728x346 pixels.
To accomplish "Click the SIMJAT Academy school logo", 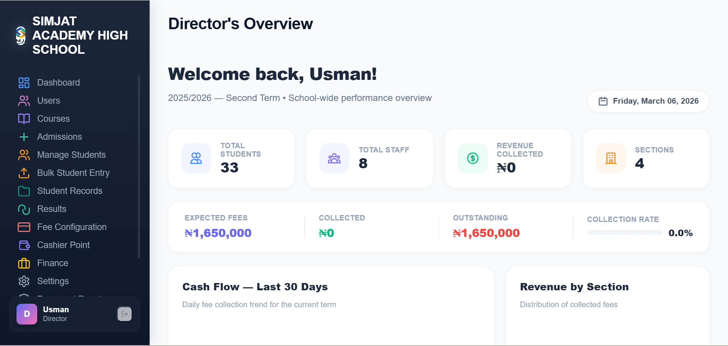I will point(20,35).
